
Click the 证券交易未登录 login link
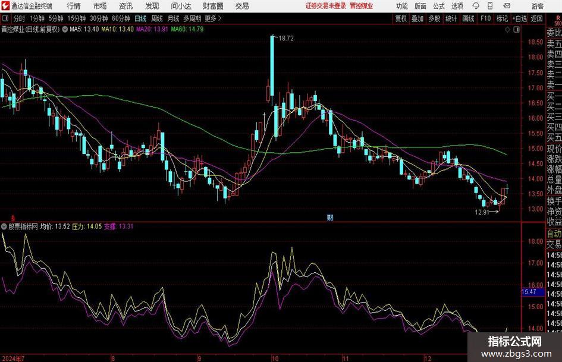coord(326,6)
